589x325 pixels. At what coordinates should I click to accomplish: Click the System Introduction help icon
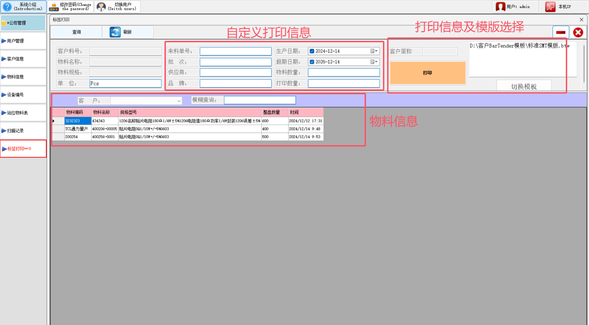click(x=7, y=7)
